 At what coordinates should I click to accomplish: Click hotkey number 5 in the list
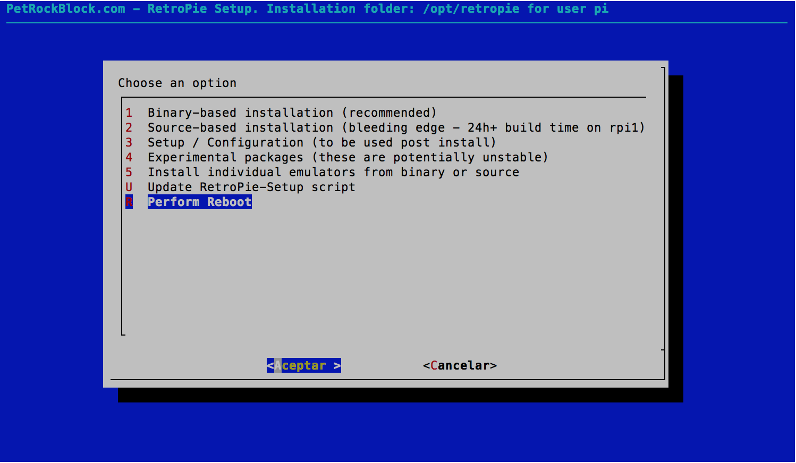coord(129,172)
